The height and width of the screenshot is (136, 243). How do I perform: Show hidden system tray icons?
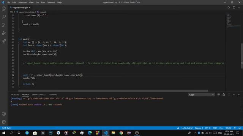click(195, 133)
